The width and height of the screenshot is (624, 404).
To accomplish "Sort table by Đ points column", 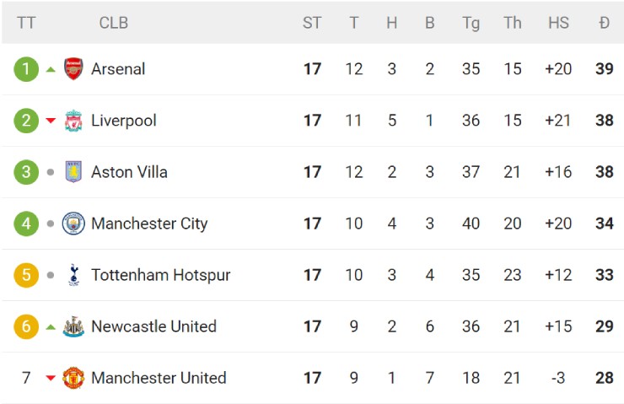I will 604,23.
